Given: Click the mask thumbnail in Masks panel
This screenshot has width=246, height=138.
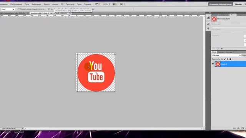Looking at the screenshot, I should tap(214, 19).
